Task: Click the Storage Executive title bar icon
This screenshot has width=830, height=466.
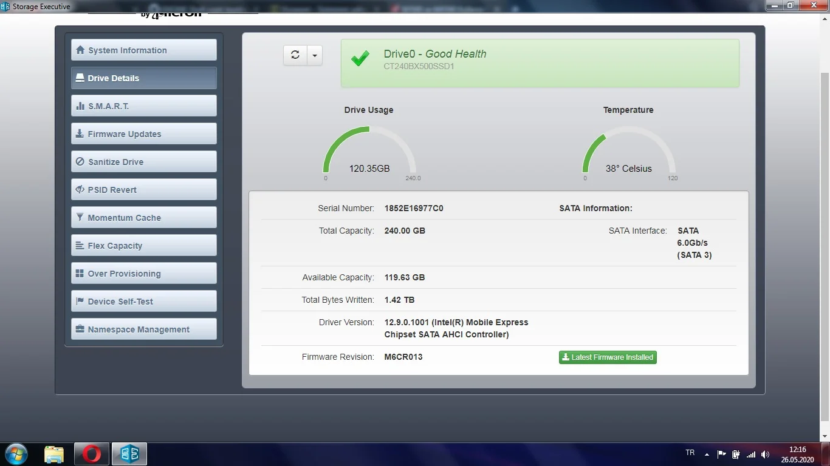Action: point(6,7)
